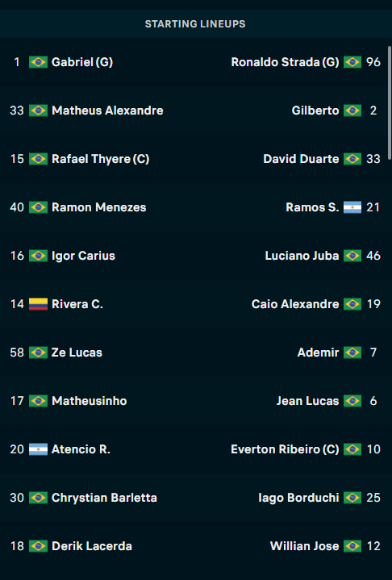
Task: Select Iago Borduchi from lineup
Action: (x=298, y=498)
